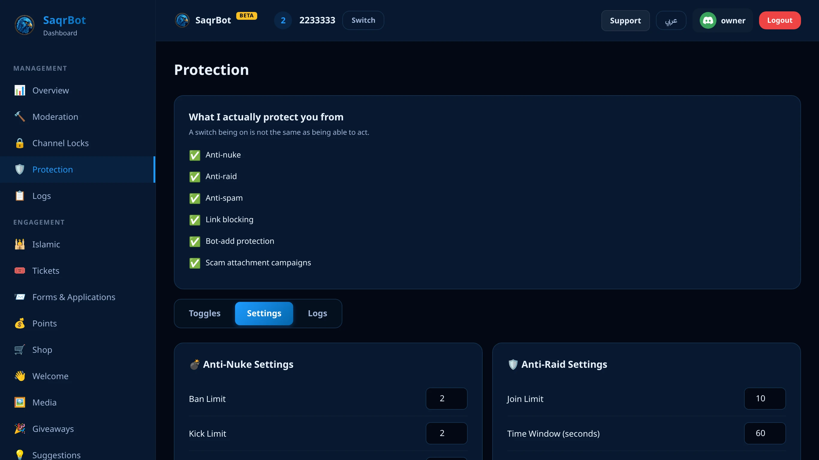Screen dimensions: 819x460
Task: Click the Suggestions light bulb icon
Action: coord(20,455)
